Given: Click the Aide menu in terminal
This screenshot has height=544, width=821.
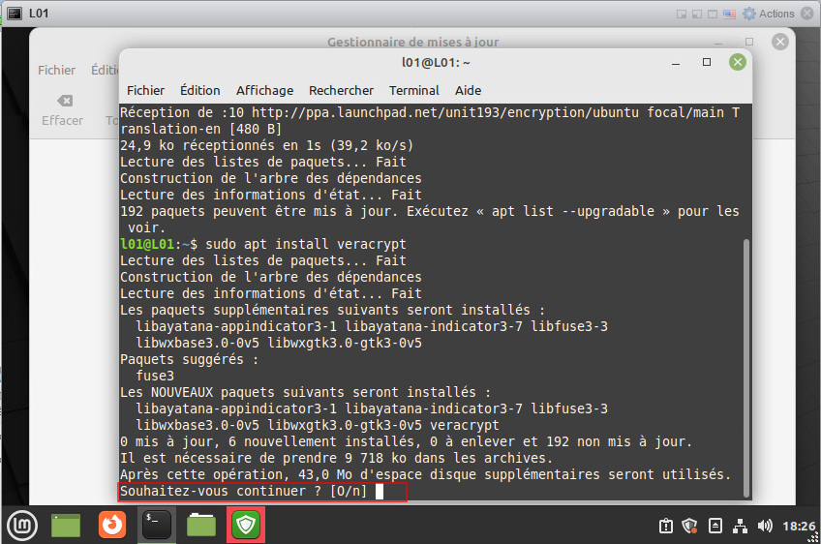Looking at the screenshot, I should click(468, 90).
